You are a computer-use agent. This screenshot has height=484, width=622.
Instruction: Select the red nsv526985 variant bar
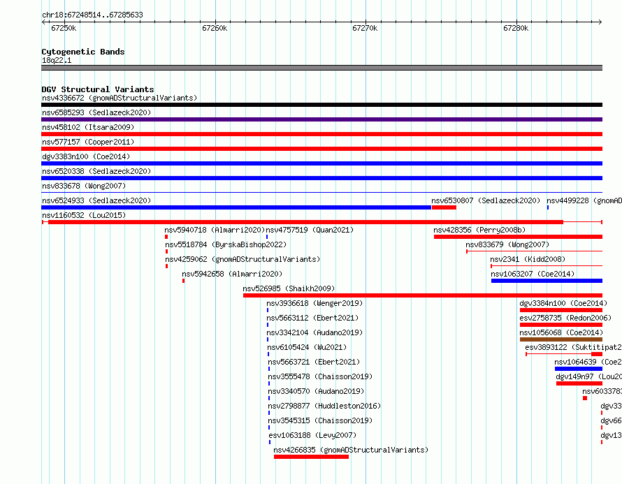tap(423, 295)
